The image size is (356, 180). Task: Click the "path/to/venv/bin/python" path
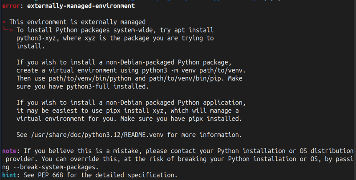click(90, 78)
